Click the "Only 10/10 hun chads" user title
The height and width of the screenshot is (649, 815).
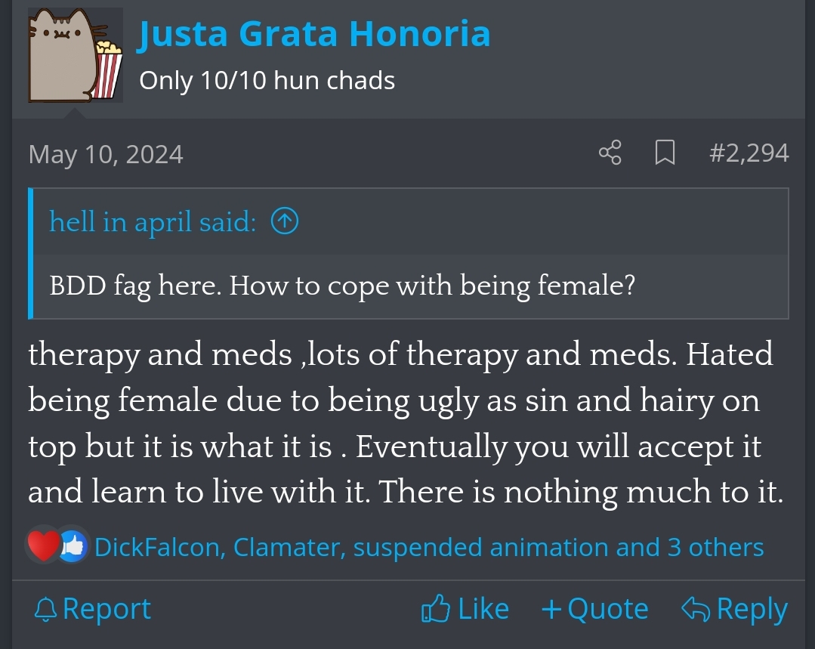point(267,80)
